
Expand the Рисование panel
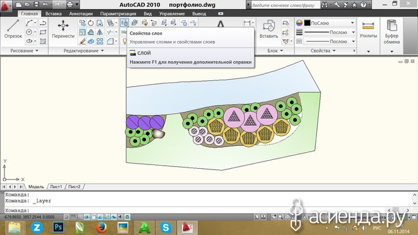click(x=24, y=51)
